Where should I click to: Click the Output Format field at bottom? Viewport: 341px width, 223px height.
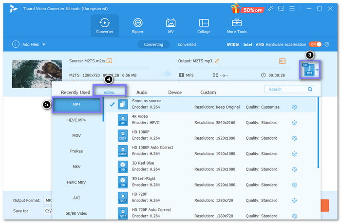click(x=48, y=201)
